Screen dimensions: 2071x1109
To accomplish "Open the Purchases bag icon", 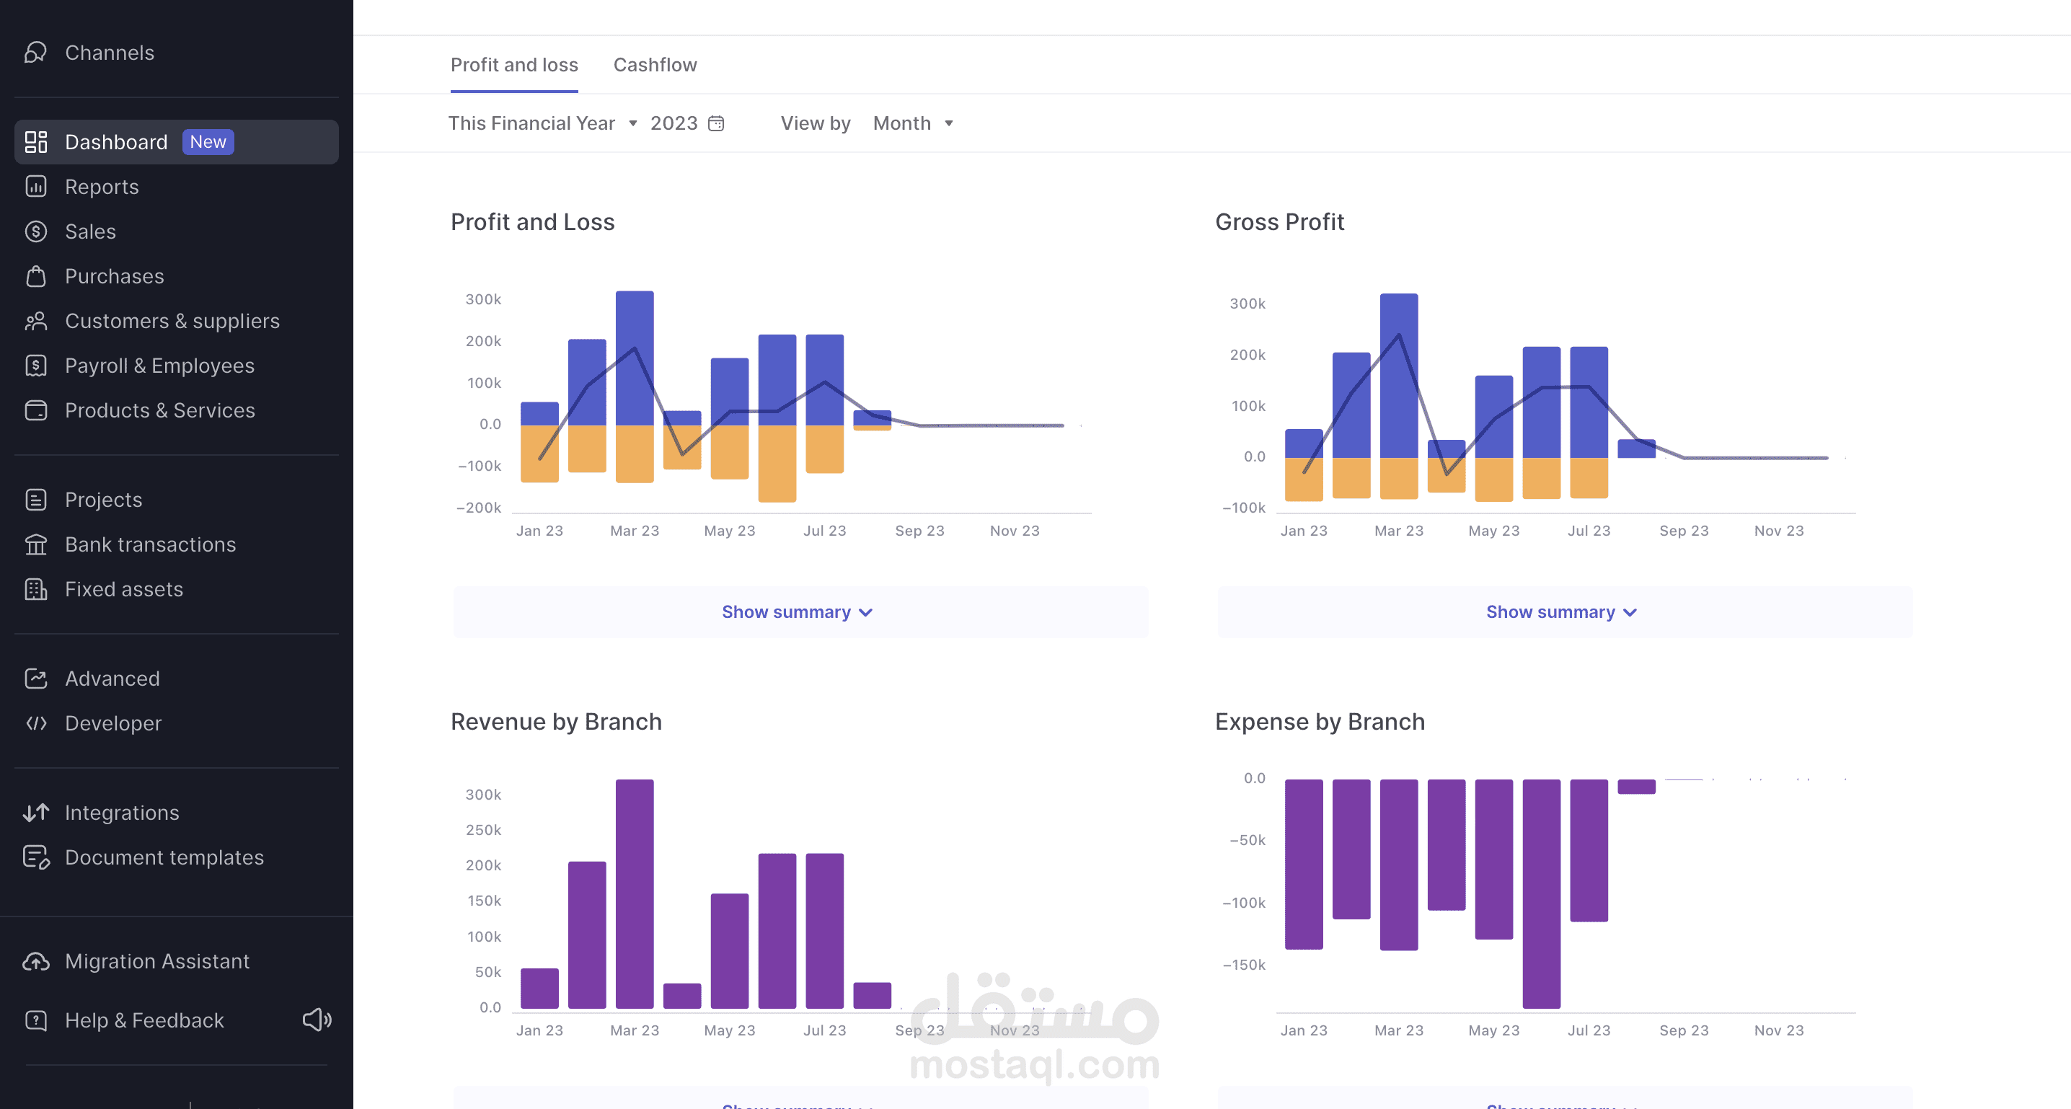I will [x=35, y=277].
